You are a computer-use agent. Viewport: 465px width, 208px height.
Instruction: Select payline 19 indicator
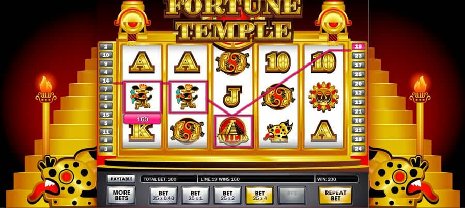[x=358, y=46]
